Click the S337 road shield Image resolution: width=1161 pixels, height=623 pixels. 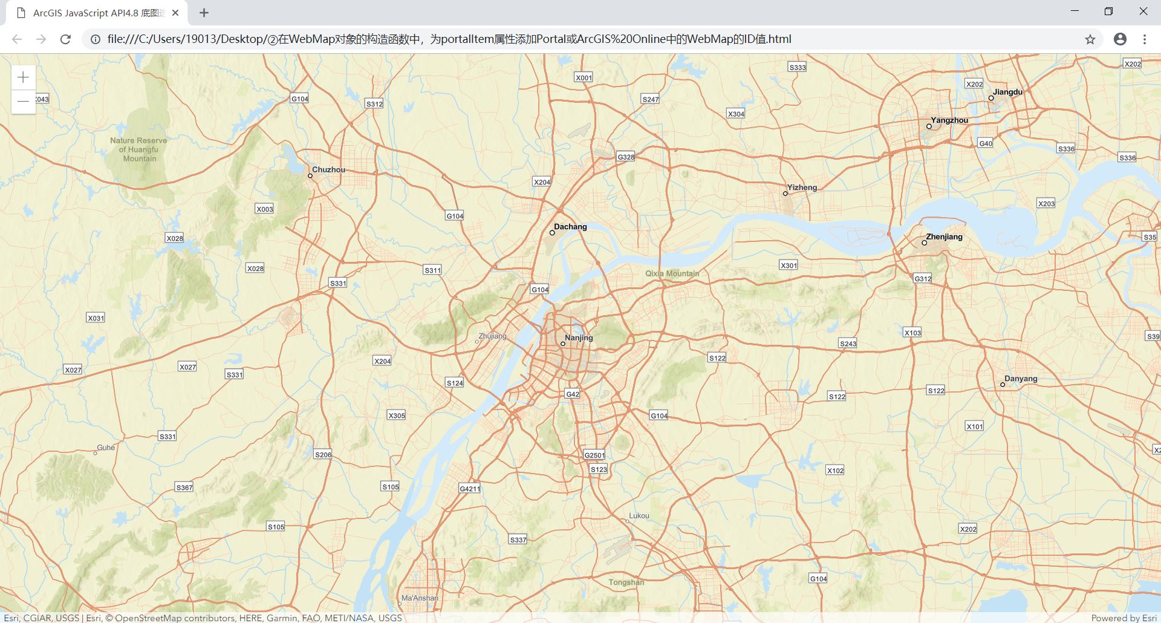point(518,540)
